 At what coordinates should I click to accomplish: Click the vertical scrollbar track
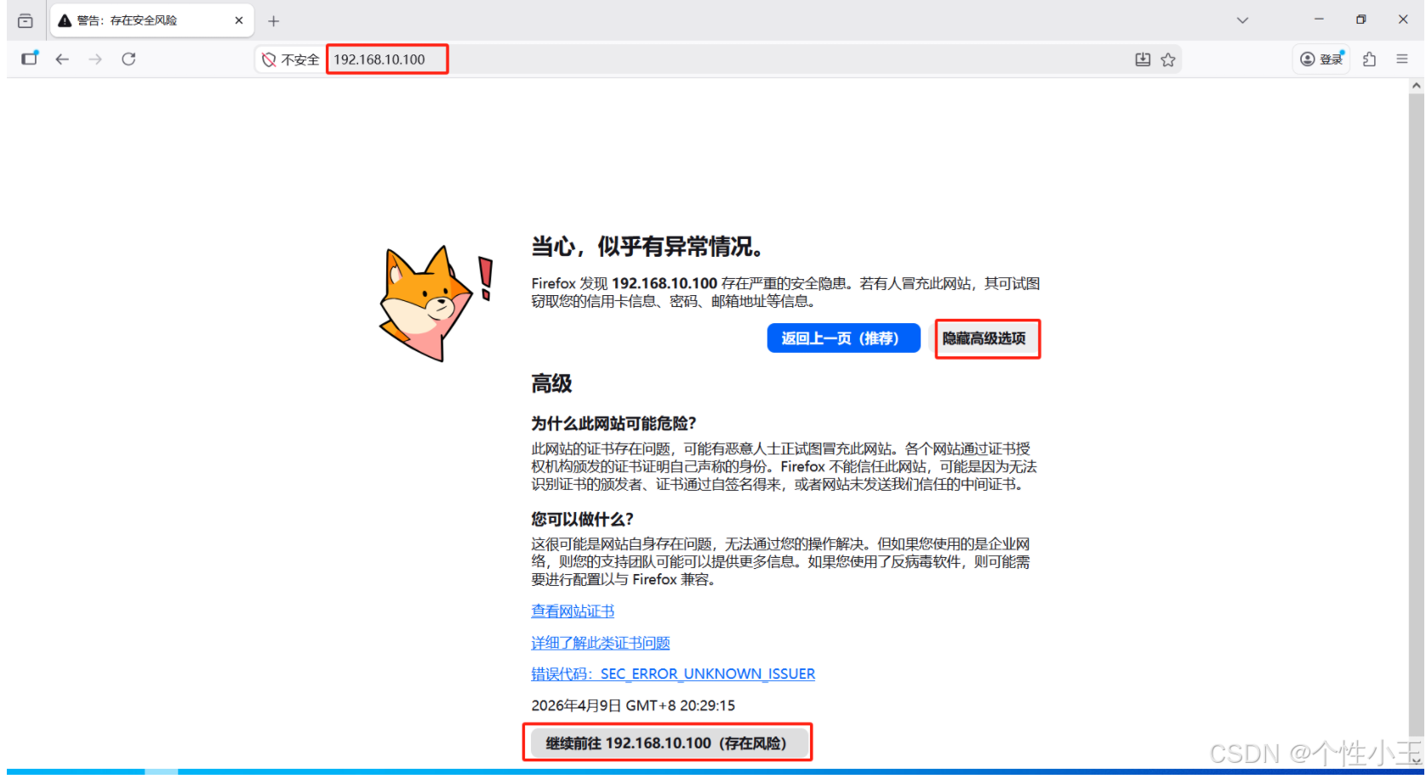click(x=1416, y=425)
